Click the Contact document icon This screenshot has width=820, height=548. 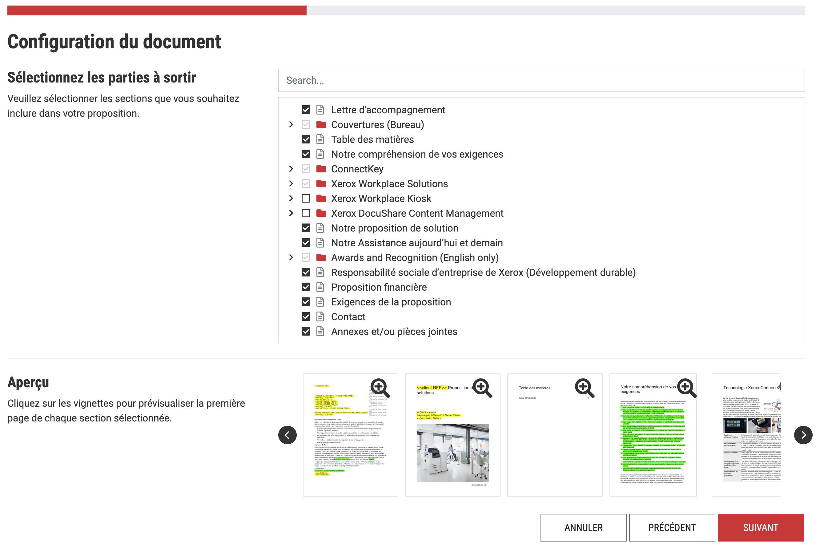coord(320,316)
